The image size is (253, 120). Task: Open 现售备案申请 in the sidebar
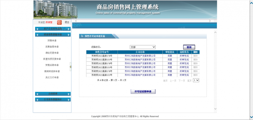coord(52,47)
